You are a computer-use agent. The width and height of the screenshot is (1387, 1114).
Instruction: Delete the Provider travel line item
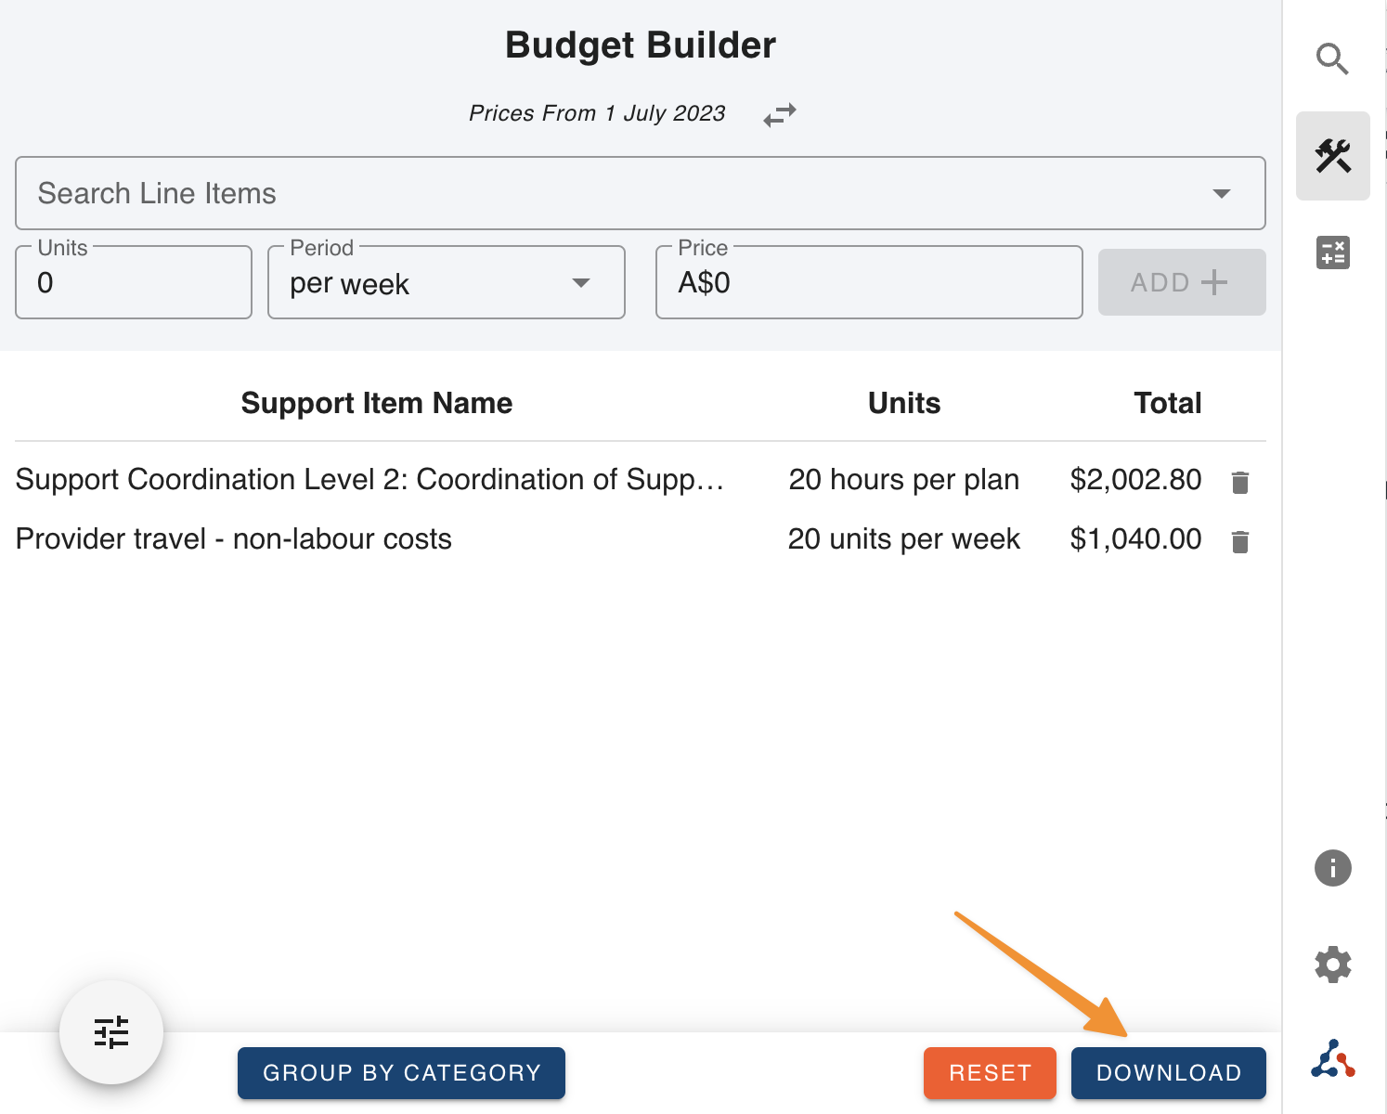(1239, 541)
